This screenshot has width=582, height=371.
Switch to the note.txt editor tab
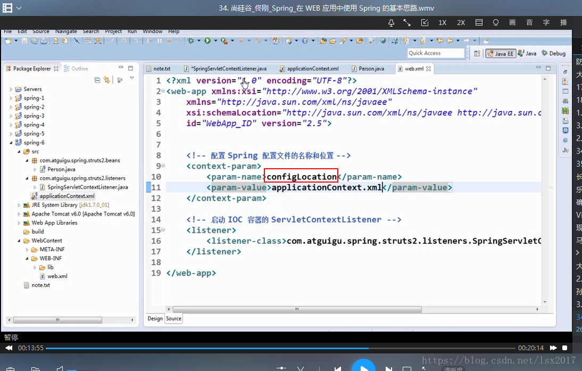[159, 69]
